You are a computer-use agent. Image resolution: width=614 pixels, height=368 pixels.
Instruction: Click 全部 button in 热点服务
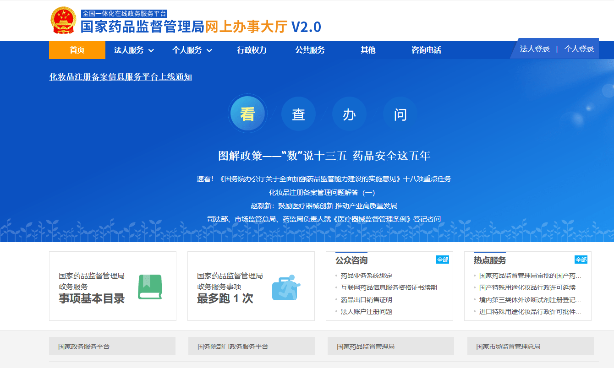point(581,260)
